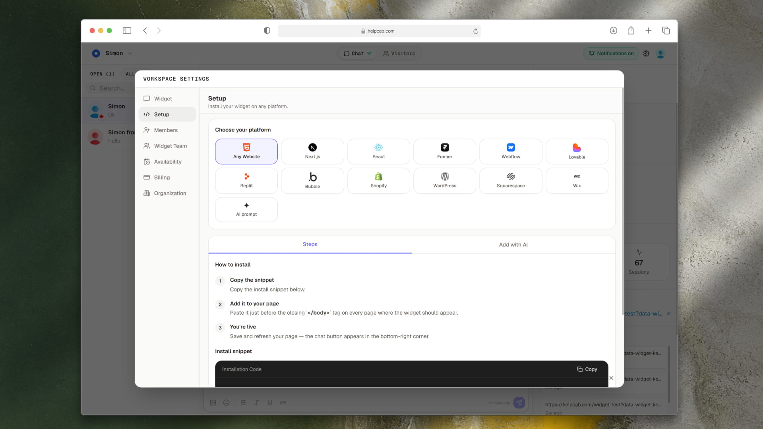Open Widget Team settings
The width and height of the screenshot is (763, 429).
pyautogui.click(x=167, y=146)
